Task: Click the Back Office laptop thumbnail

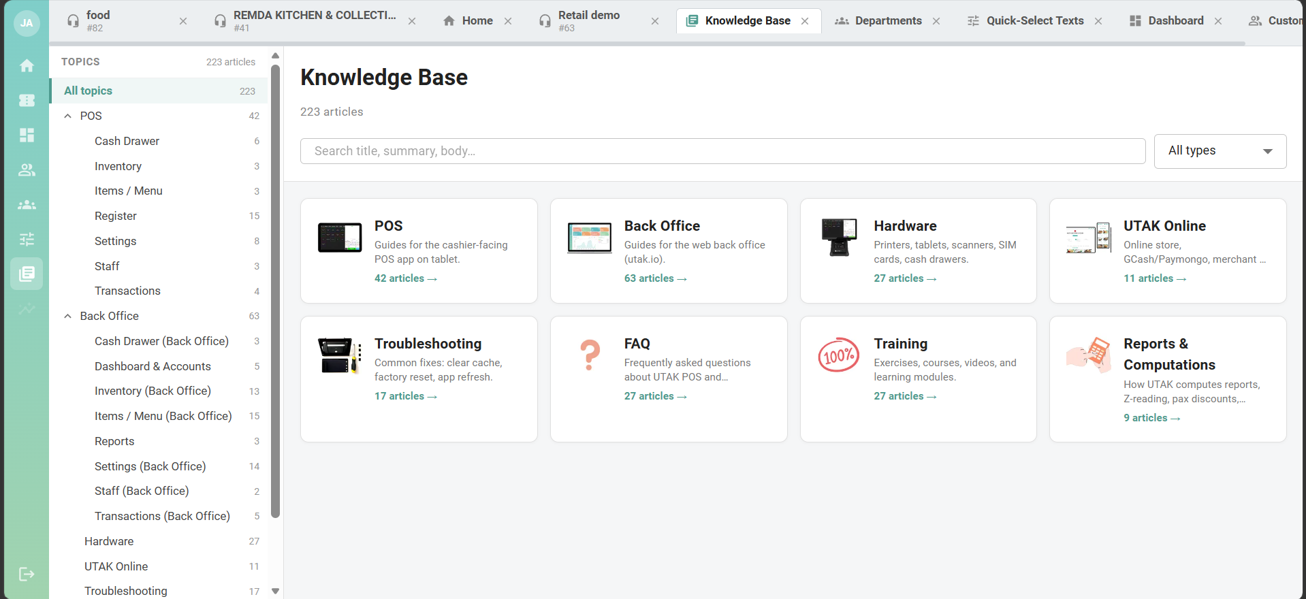Action: 590,238
